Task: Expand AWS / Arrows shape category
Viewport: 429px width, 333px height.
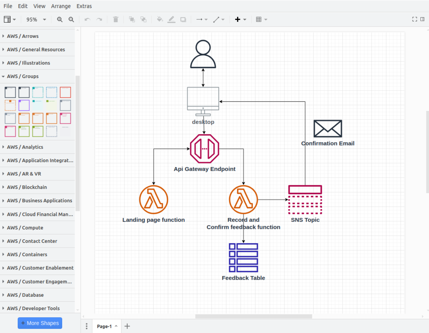Action: [37, 36]
